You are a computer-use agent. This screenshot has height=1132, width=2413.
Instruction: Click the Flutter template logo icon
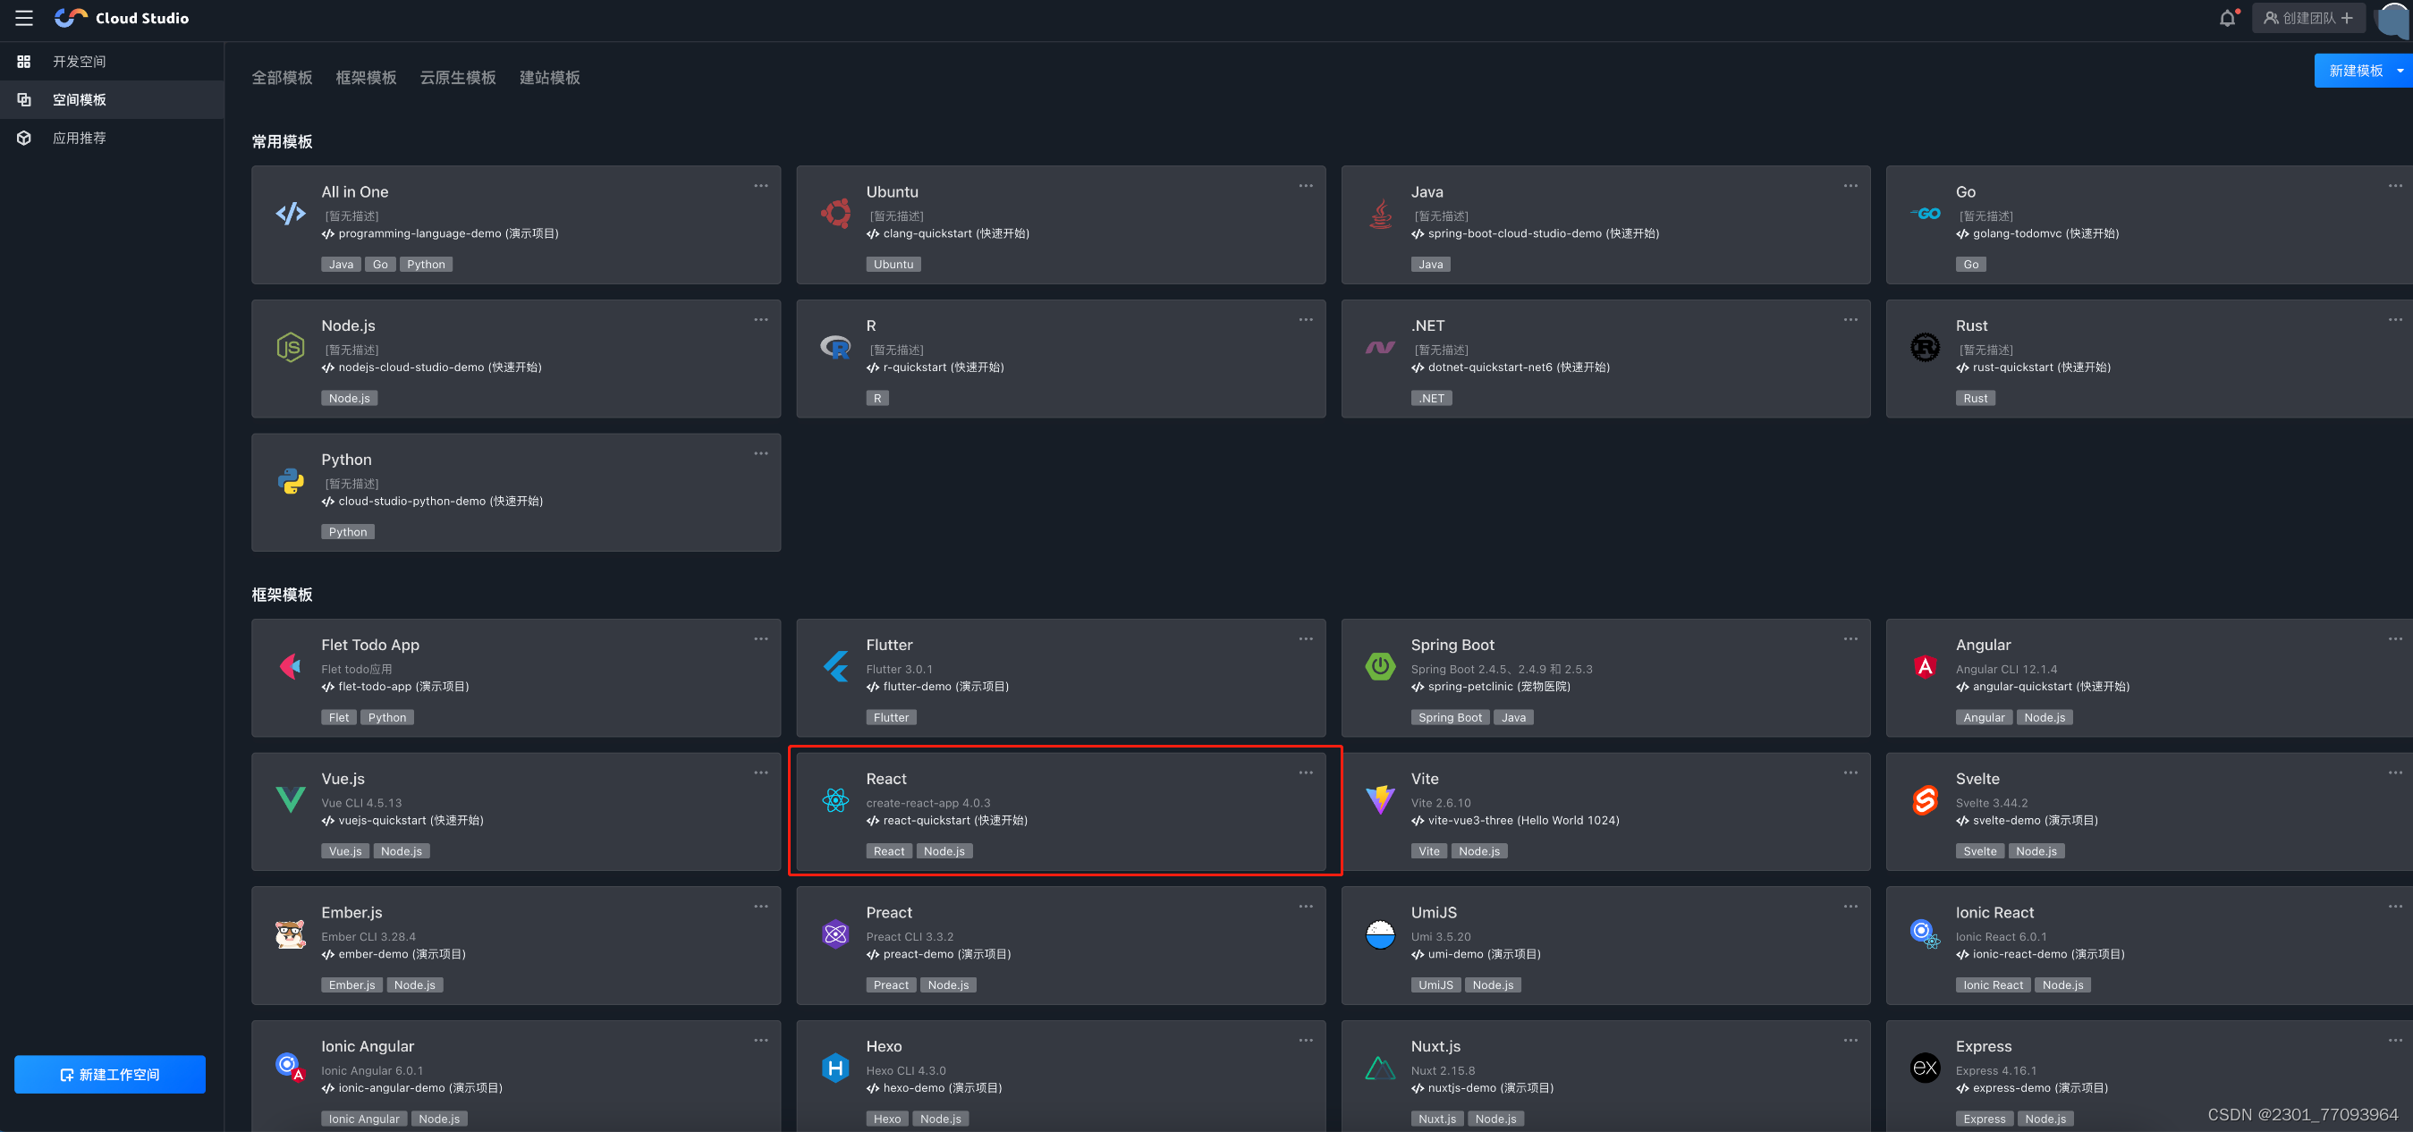click(x=834, y=666)
